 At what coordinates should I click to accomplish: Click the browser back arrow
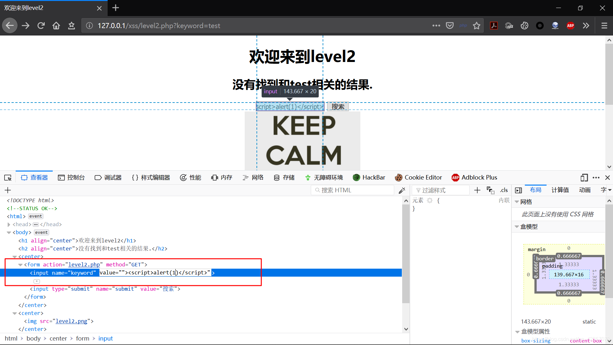[10, 26]
